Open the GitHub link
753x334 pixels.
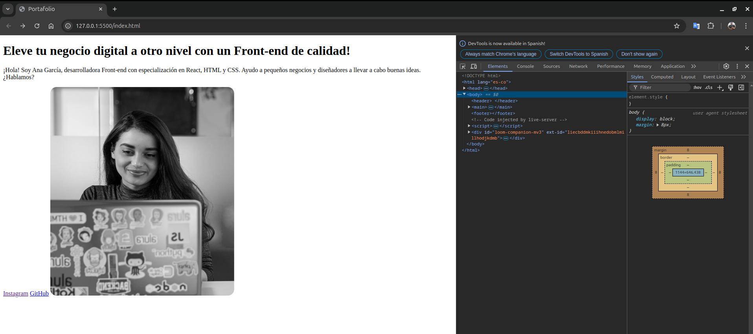[39, 294]
